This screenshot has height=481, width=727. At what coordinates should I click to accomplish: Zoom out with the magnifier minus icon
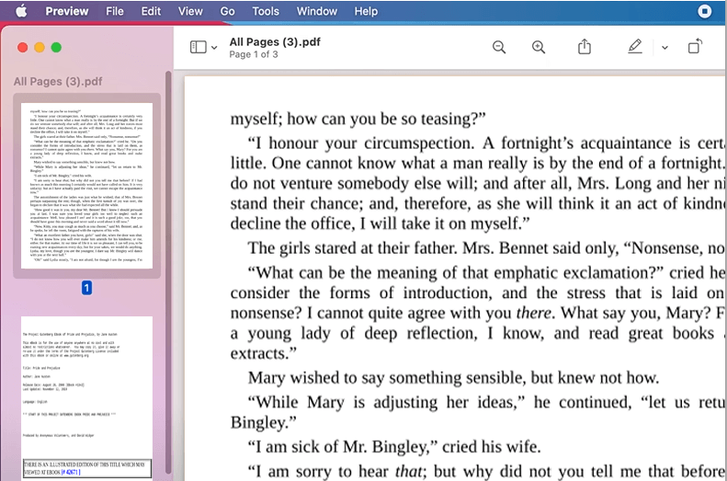(499, 47)
